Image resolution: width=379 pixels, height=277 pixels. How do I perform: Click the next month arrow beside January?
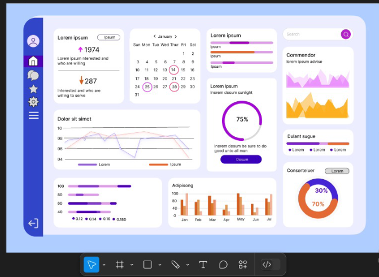click(x=176, y=37)
